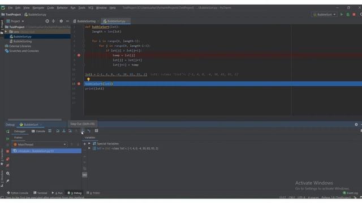This screenshot has height=203, width=362.
Task: Click the Project panel horizontal scrollbar
Action: 35,120
